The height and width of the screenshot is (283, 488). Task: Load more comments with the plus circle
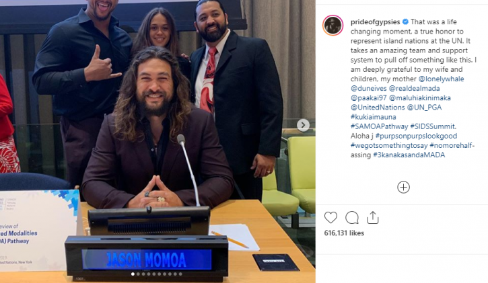point(403,188)
